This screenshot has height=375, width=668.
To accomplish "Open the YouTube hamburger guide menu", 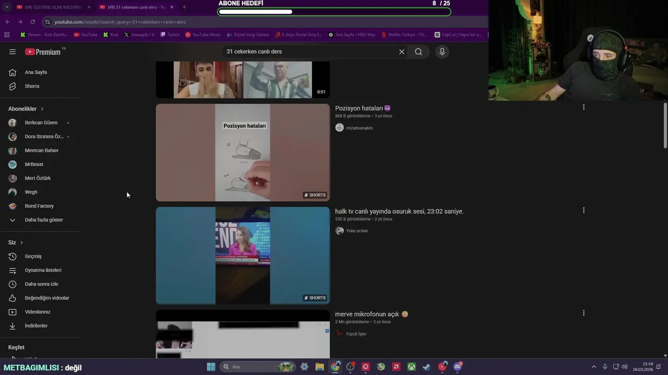I will click(13, 52).
